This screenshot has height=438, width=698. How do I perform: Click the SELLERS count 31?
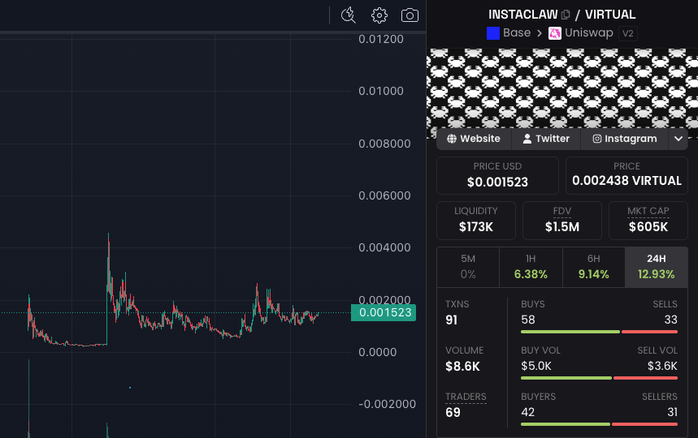tap(672, 412)
